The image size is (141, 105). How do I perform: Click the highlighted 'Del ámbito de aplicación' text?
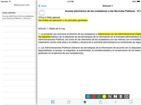click(x=63, y=20)
